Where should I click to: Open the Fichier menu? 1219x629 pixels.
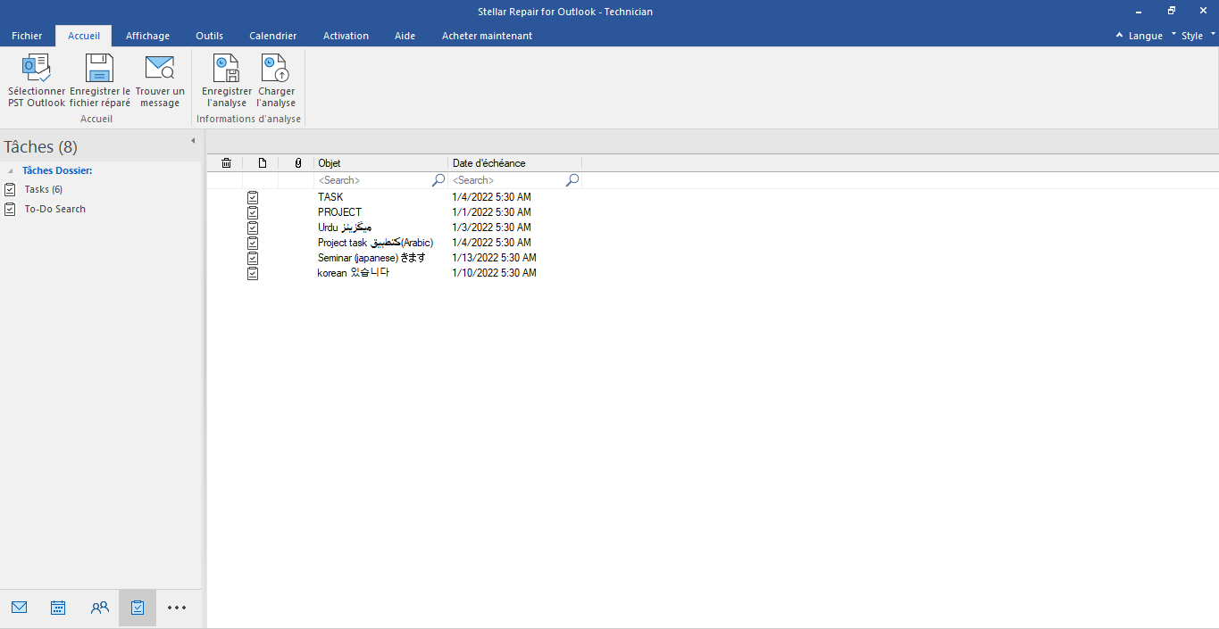click(x=27, y=36)
